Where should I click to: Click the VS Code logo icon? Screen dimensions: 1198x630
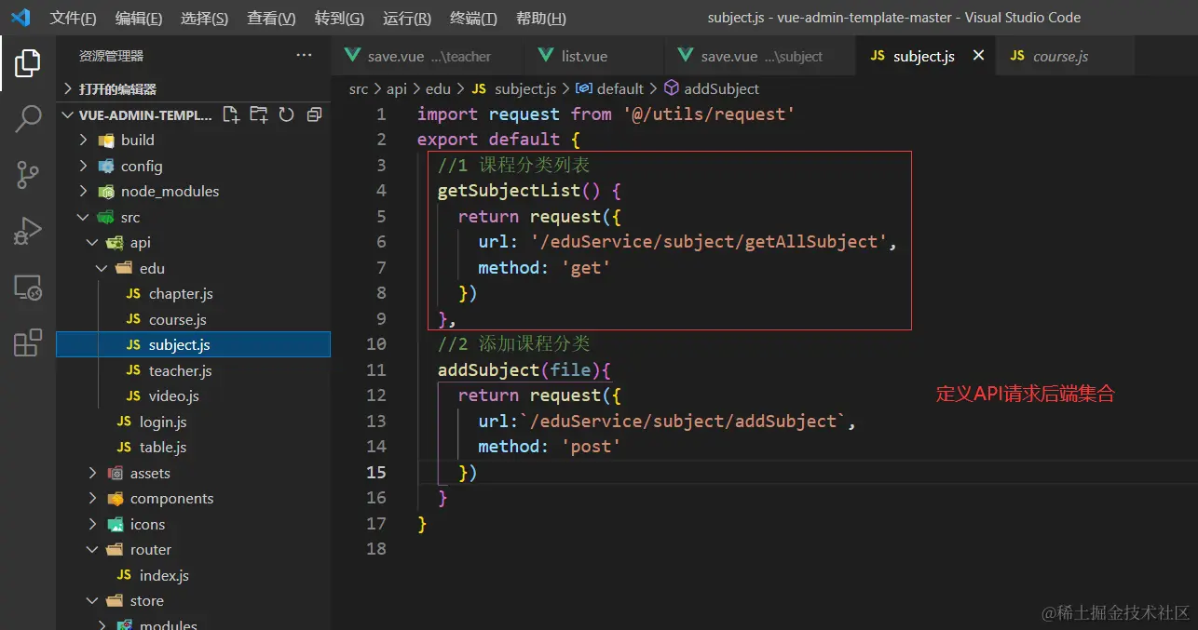click(x=20, y=18)
